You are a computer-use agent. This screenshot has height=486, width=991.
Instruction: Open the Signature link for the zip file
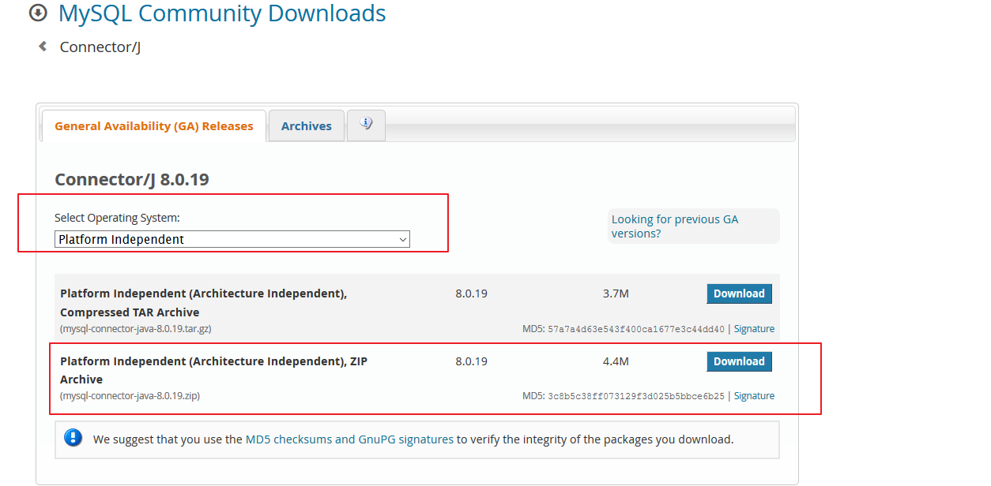(x=754, y=396)
